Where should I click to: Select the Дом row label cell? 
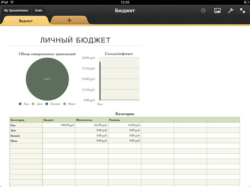coord(26,130)
